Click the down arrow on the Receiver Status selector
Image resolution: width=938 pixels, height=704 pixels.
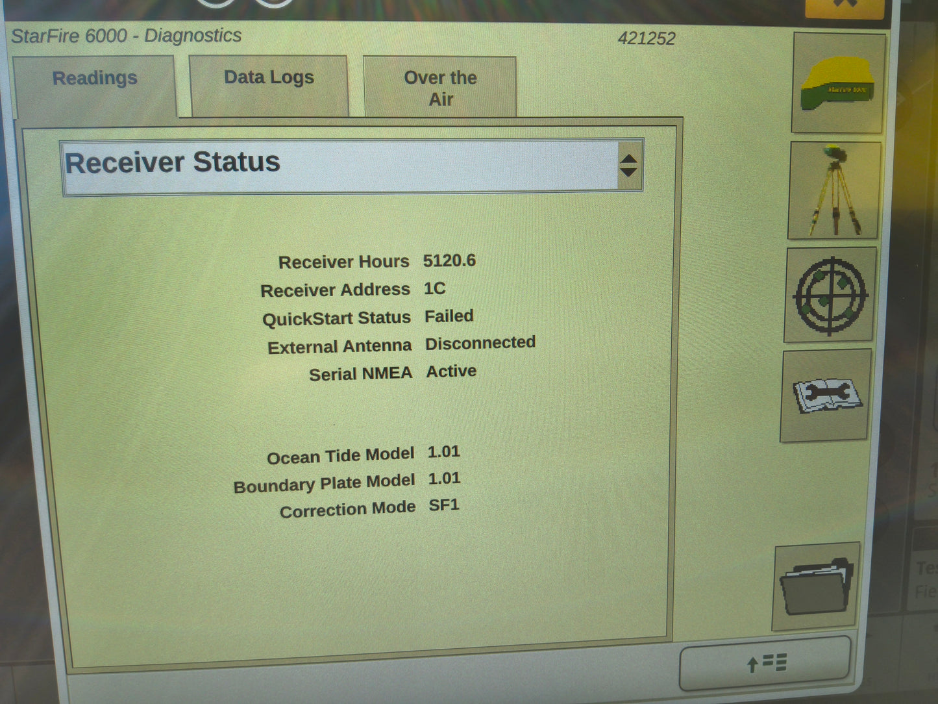pyautogui.click(x=628, y=171)
